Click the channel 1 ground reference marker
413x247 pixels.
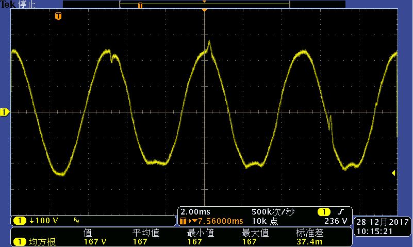pos(4,112)
